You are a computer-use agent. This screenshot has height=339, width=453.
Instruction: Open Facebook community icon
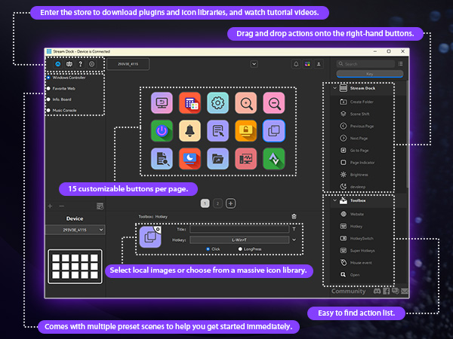(x=387, y=291)
